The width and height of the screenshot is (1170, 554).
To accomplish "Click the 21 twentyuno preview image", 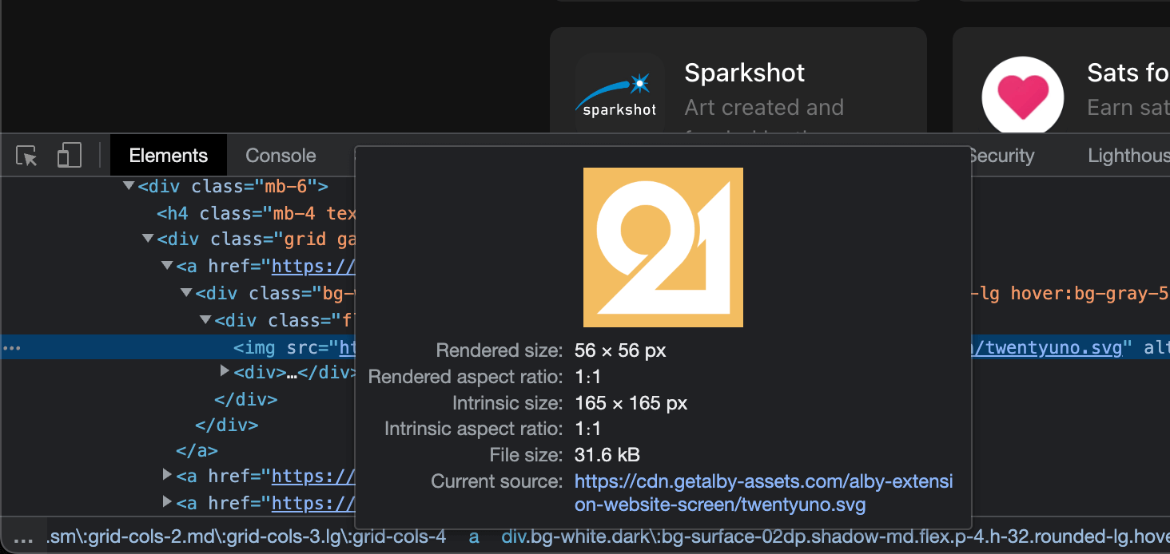I will (x=663, y=247).
